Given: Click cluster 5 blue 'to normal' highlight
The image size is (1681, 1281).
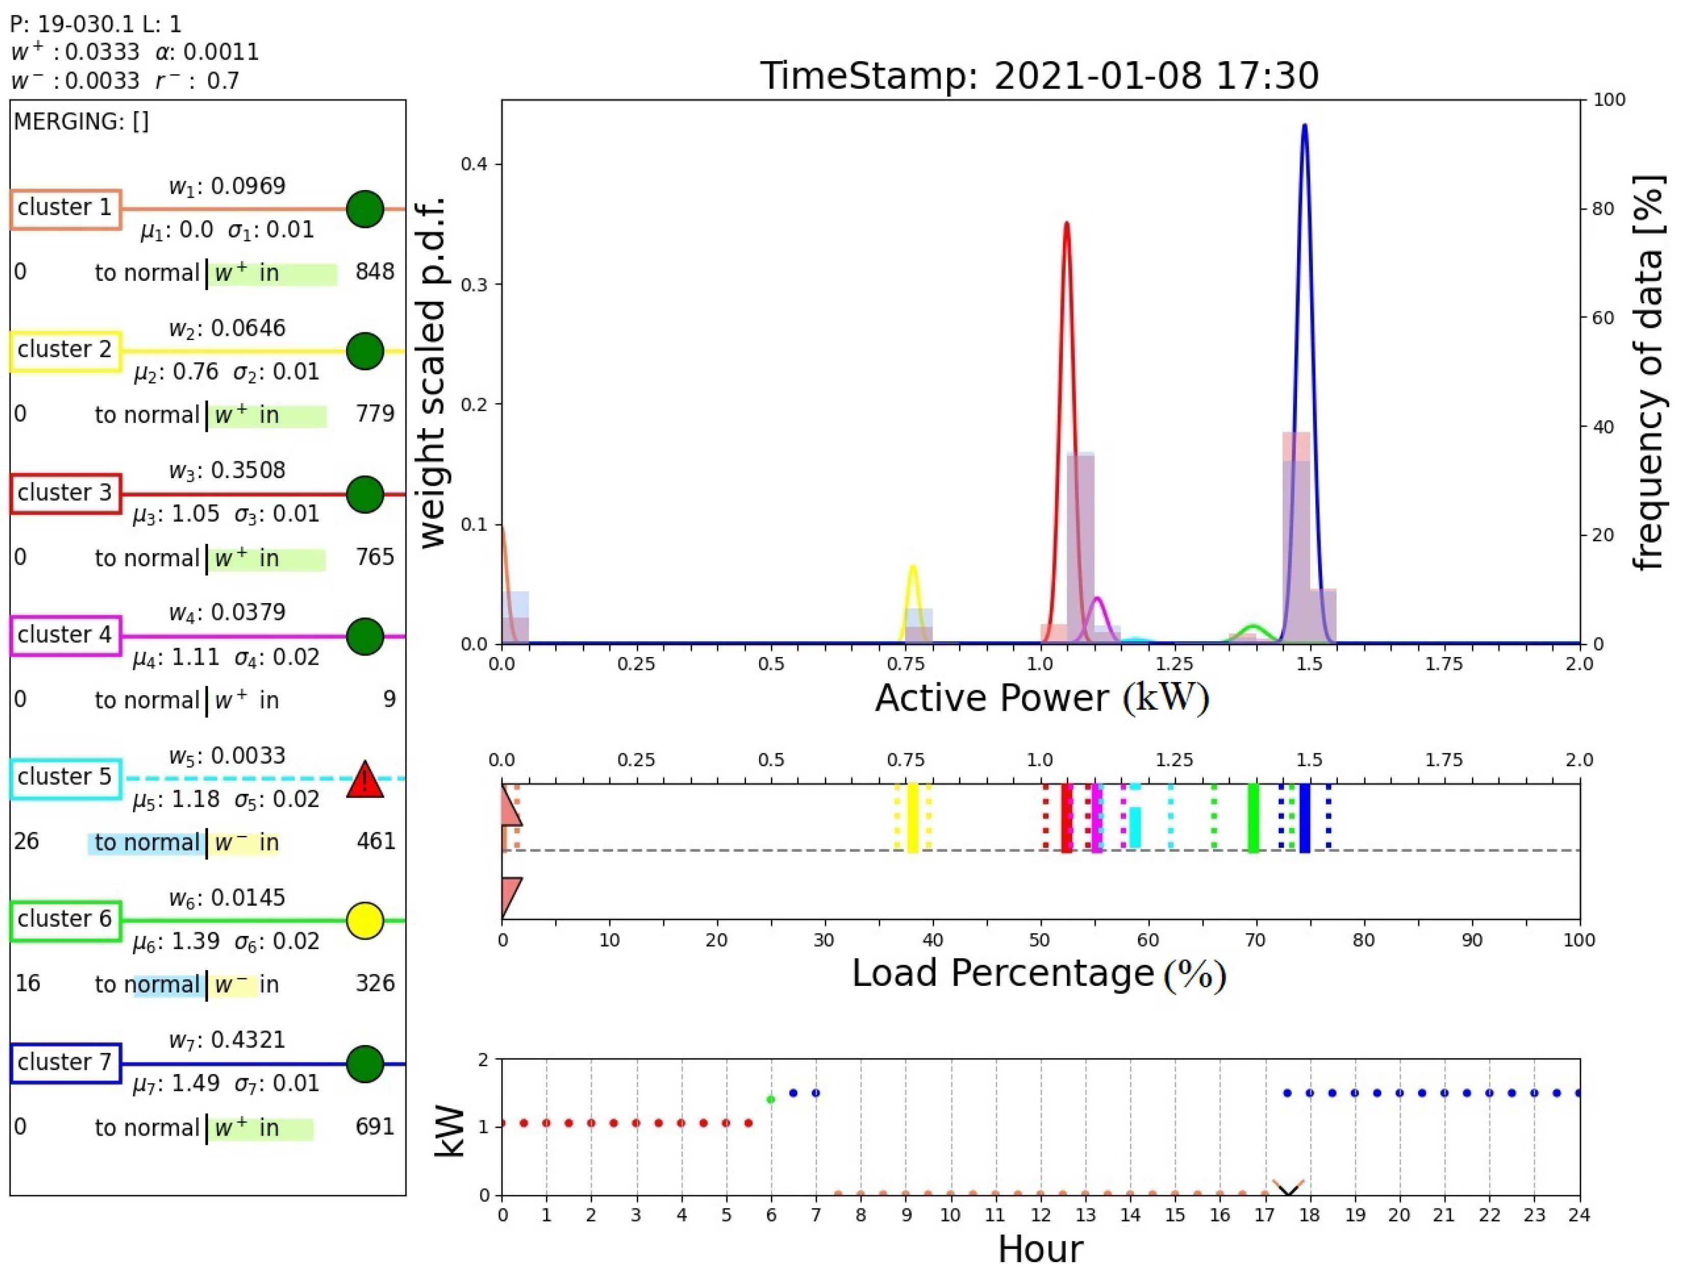Looking at the screenshot, I should point(146,843).
